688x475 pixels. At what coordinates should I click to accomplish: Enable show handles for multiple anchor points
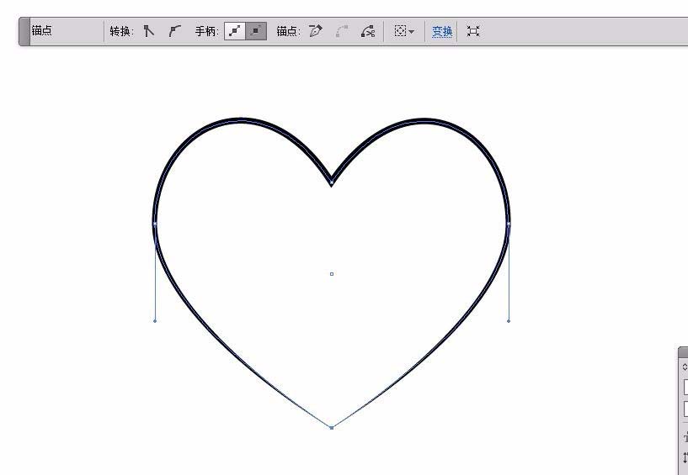point(235,31)
